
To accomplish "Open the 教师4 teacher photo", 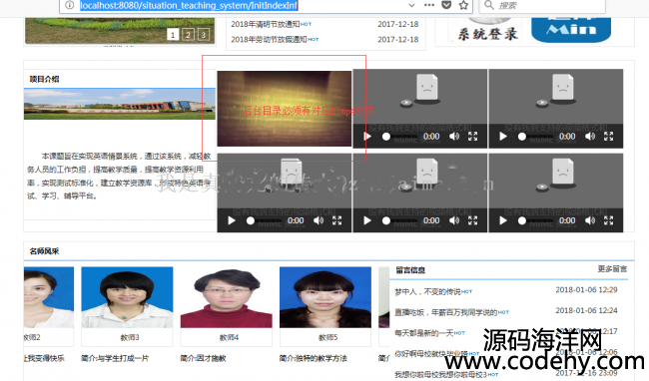I will coord(227,297).
